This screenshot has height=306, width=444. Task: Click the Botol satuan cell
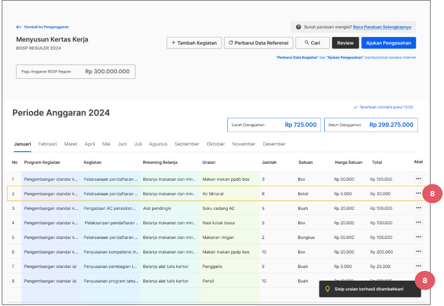303,194
